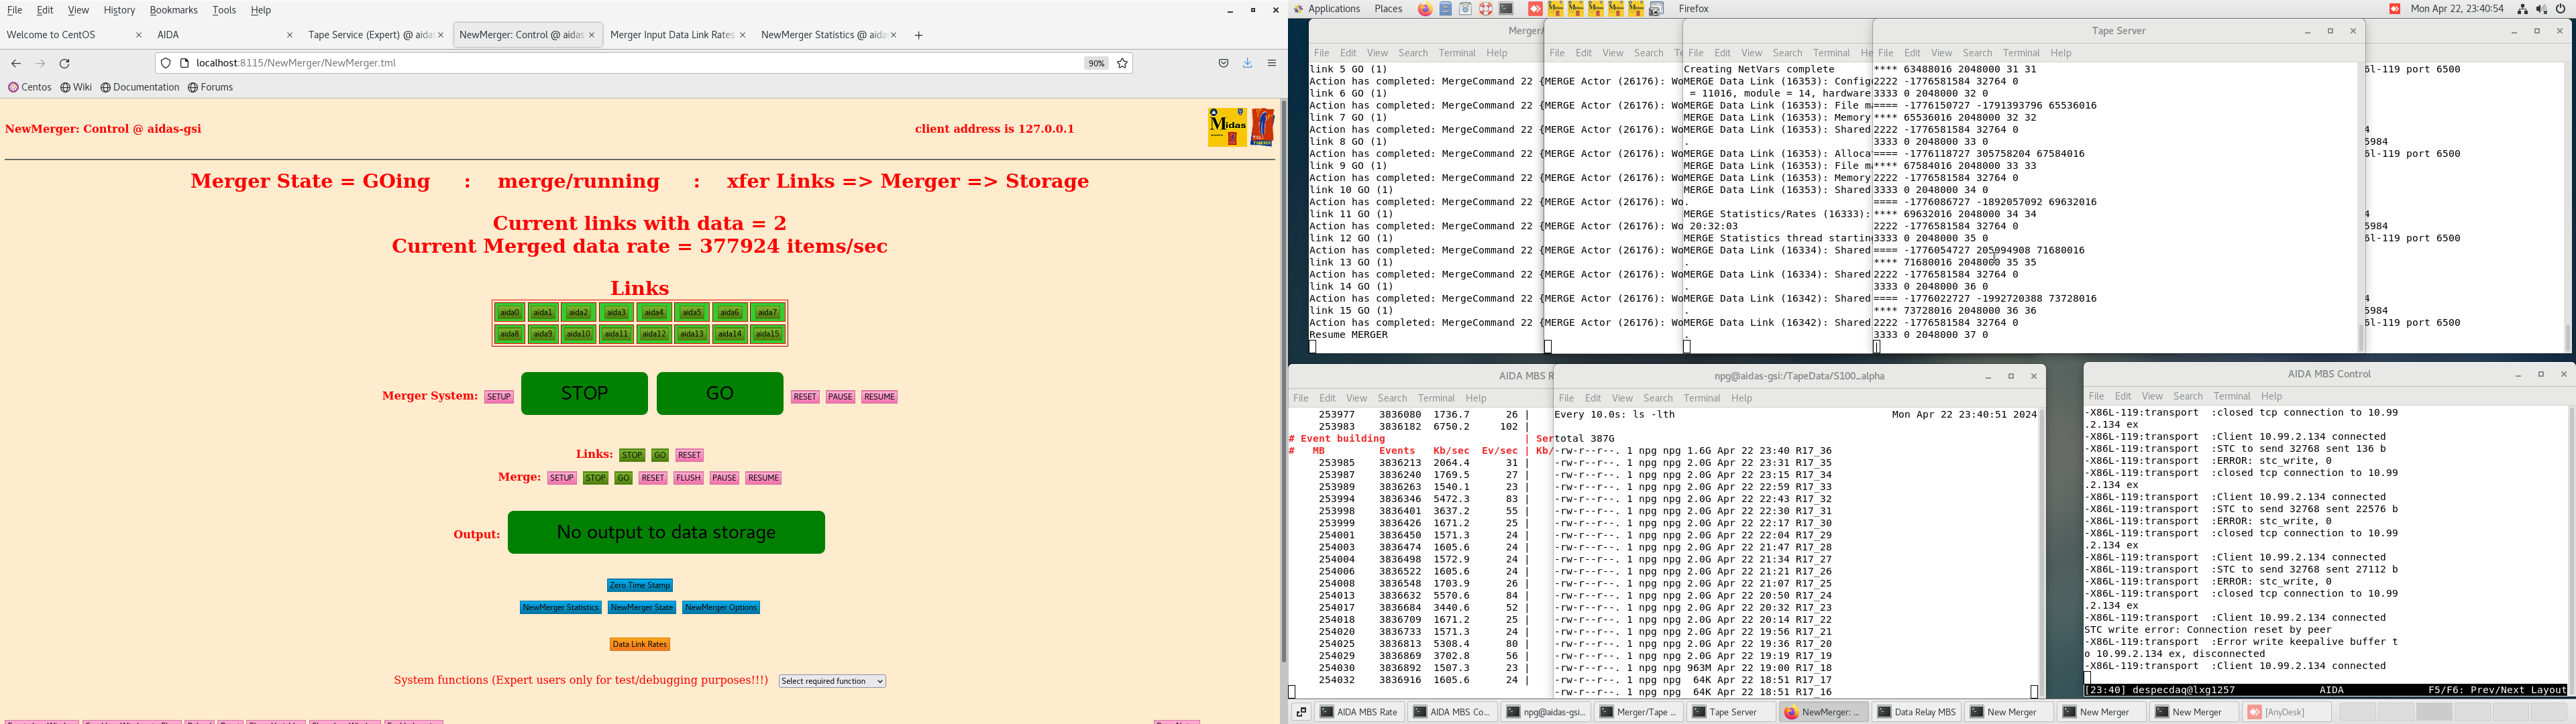Expand the Places menu
The image size is (2576, 724).
1388,9
